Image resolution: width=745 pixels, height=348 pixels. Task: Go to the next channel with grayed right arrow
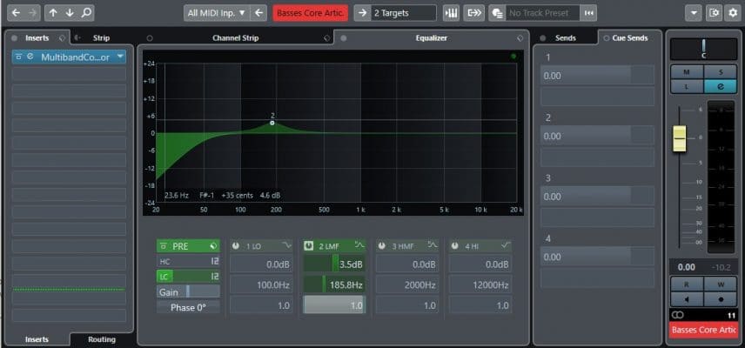(32, 13)
